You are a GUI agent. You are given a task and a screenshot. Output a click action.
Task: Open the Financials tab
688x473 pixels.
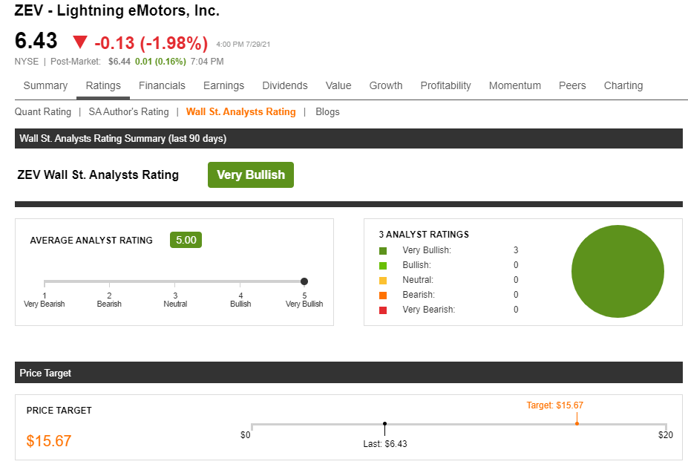(x=162, y=85)
